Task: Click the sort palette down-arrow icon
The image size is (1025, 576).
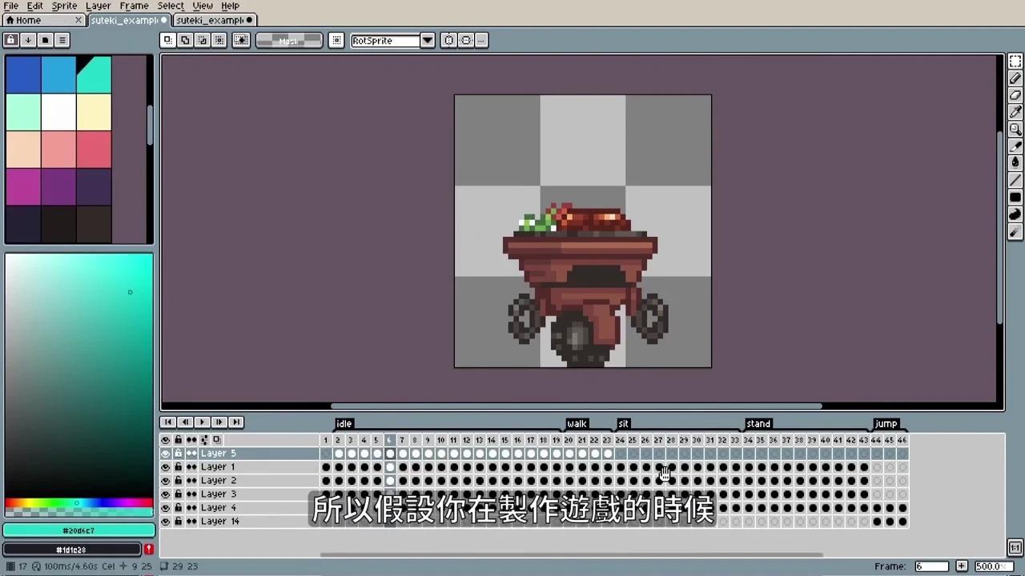Action: pyautogui.click(x=28, y=40)
